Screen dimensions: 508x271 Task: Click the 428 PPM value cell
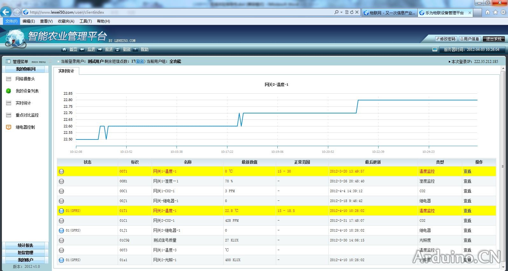[249, 220]
